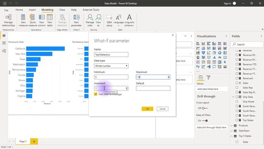Switch to the View ribbon tab

[62, 10]
